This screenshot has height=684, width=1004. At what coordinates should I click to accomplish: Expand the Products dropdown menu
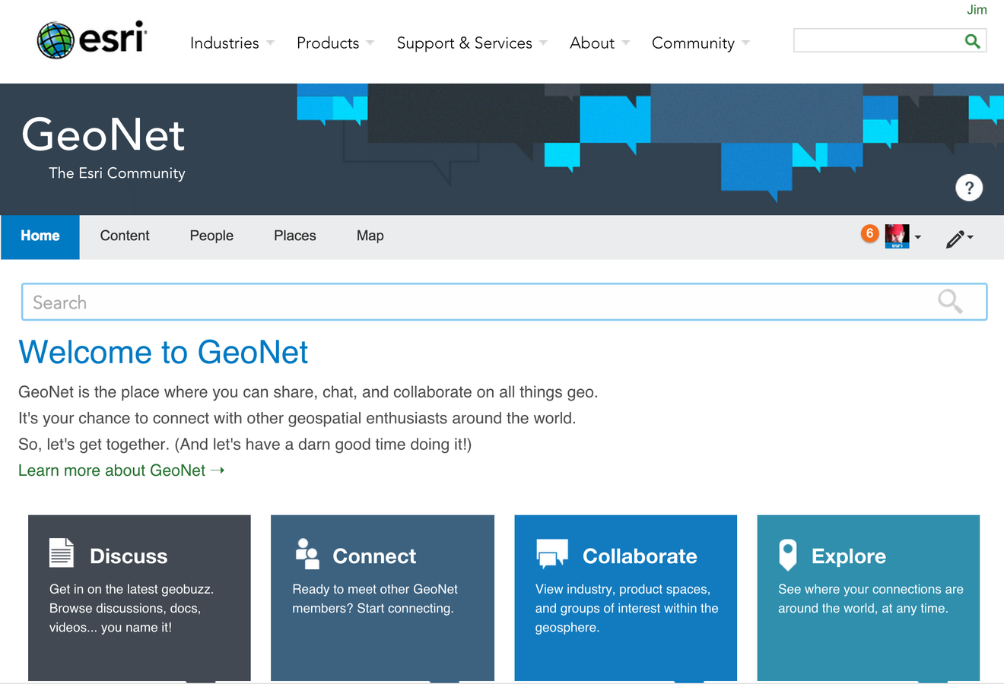335,43
